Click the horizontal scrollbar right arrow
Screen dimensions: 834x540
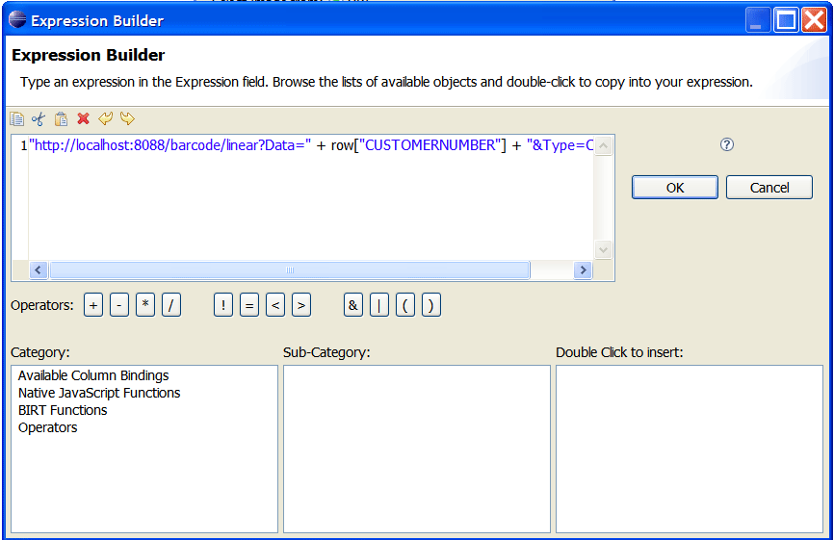[x=583, y=270]
